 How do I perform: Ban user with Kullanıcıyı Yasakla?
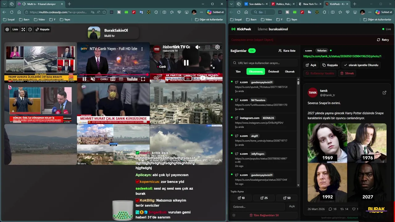tap(320, 73)
